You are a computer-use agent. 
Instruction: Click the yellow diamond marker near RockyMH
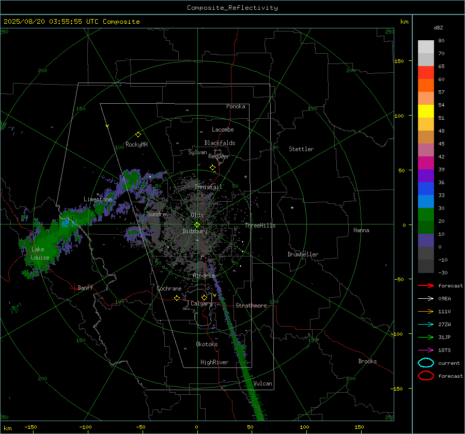[138, 135]
